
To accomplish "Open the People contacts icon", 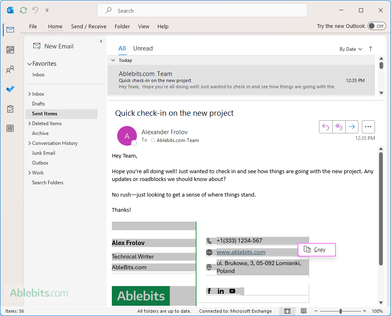I will pyautogui.click(x=10, y=69).
